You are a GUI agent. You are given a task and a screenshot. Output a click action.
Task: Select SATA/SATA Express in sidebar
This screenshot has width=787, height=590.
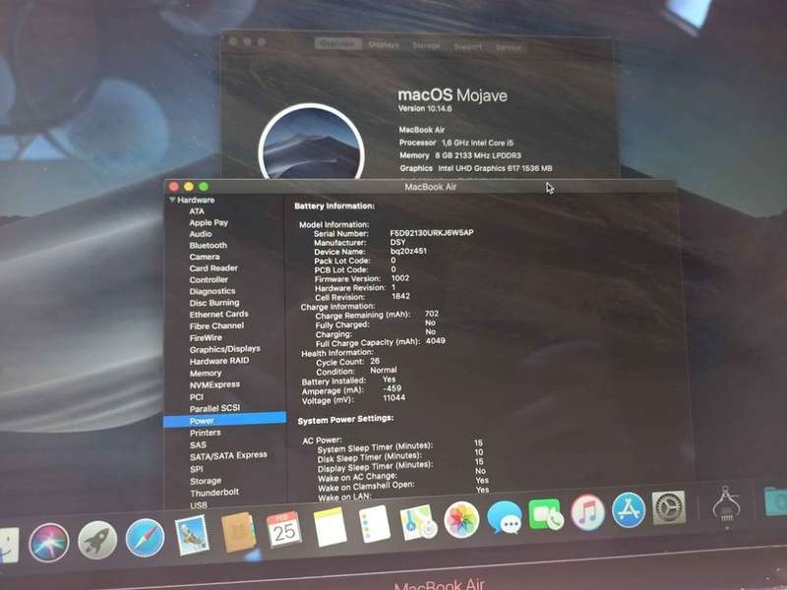(228, 456)
